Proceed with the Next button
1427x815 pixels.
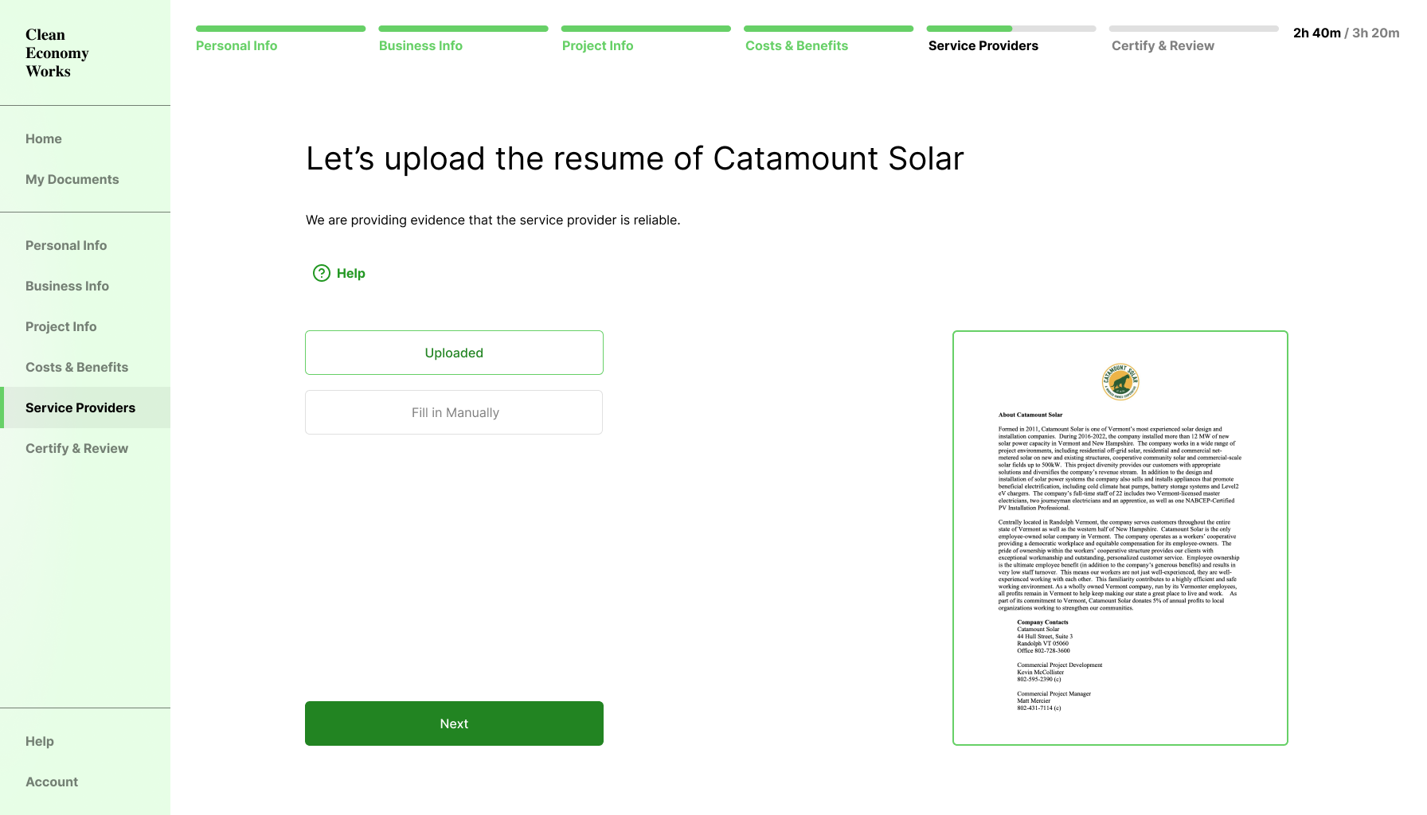click(x=454, y=723)
